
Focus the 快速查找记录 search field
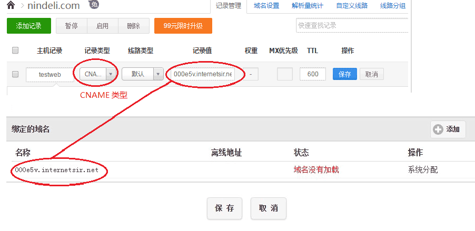click(352, 25)
